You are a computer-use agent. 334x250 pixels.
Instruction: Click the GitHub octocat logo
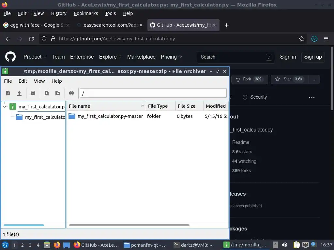(x=10, y=57)
